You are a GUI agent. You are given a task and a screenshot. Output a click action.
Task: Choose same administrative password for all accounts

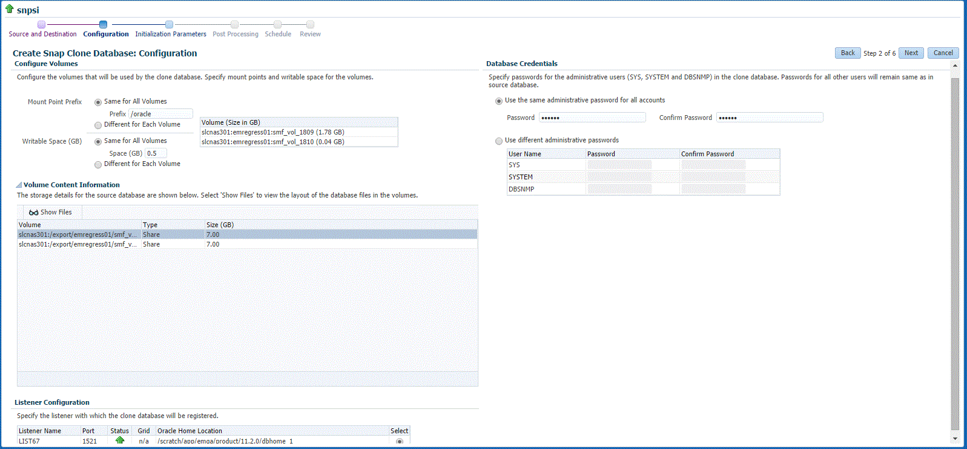tap(499, 101)
